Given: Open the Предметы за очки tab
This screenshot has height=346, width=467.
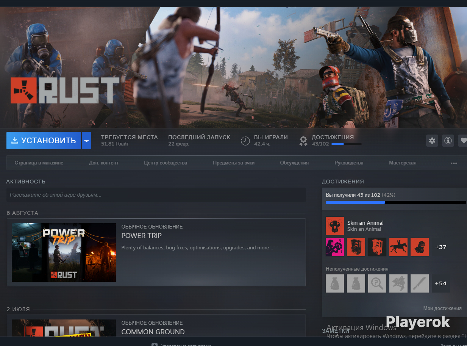Looking at the screenshot, I should click(234, 163).
